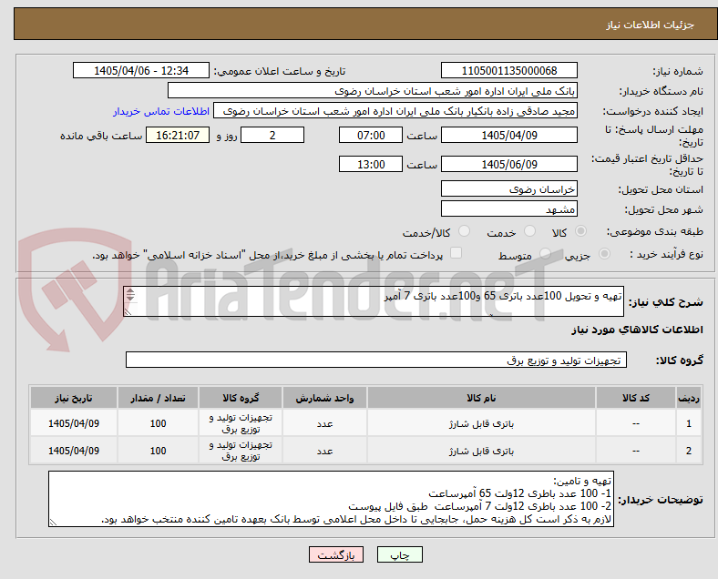Click the remaining days field showing 2

272,135
